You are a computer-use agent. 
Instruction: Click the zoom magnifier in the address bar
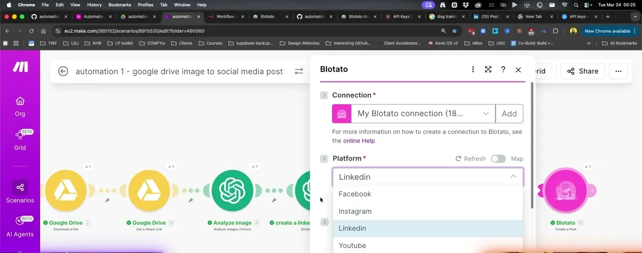444,31
